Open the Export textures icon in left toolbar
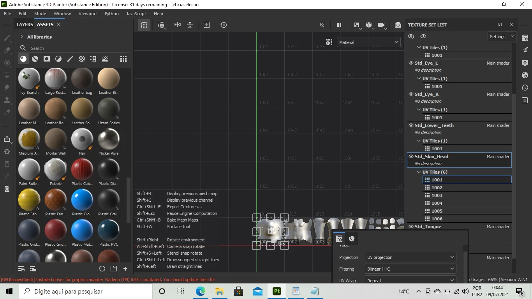The image size is (532, 299). coord(7,139)
